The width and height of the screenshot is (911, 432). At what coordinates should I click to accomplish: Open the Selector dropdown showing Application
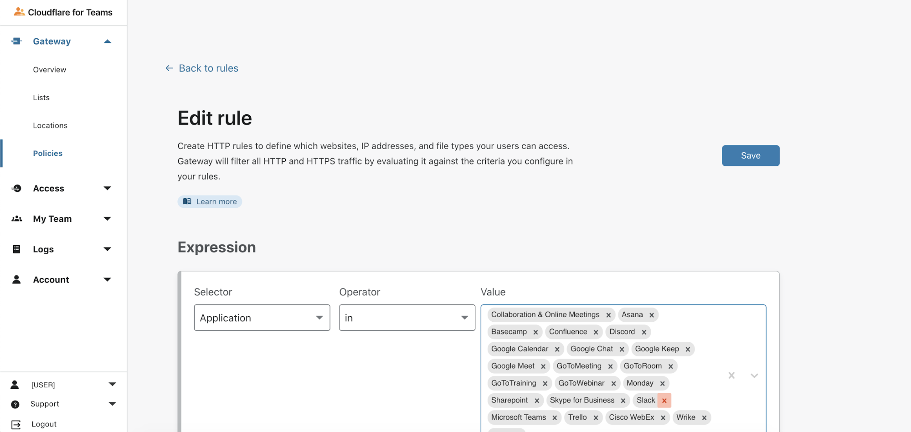coord(262,318)
